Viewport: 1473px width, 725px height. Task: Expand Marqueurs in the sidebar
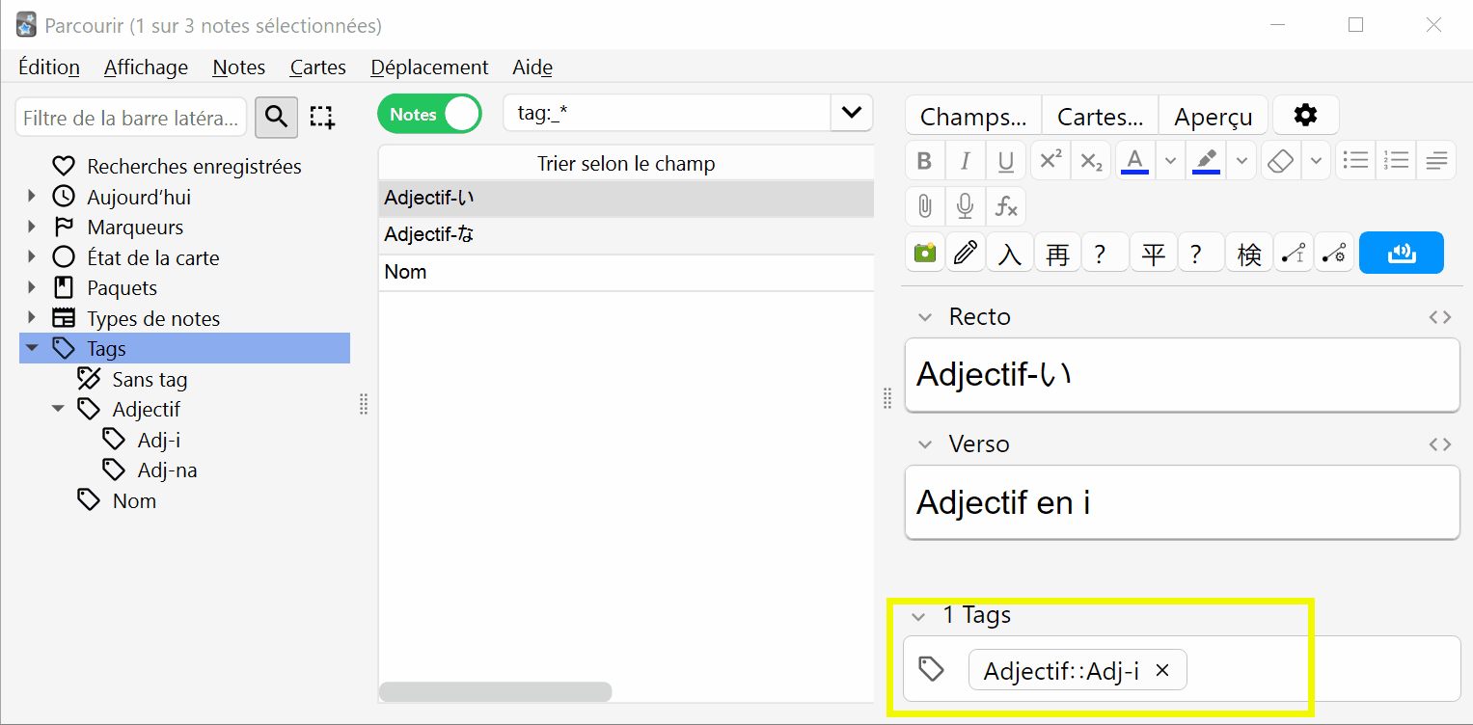click(32, 227)
